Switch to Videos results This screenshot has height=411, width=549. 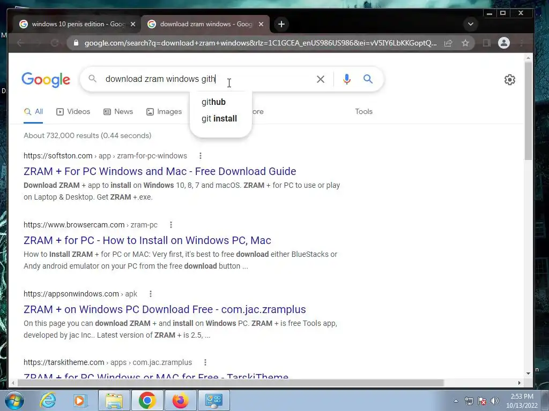pos(73,112)
